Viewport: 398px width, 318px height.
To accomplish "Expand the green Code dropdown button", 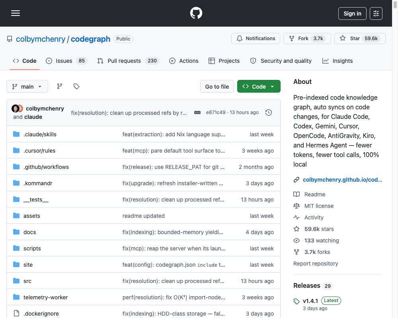I will 259,87.
